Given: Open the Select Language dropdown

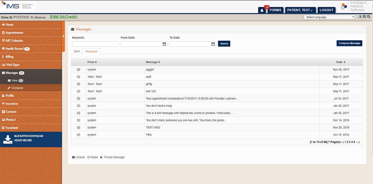Looking at the screenshot, I should point(329,17).
